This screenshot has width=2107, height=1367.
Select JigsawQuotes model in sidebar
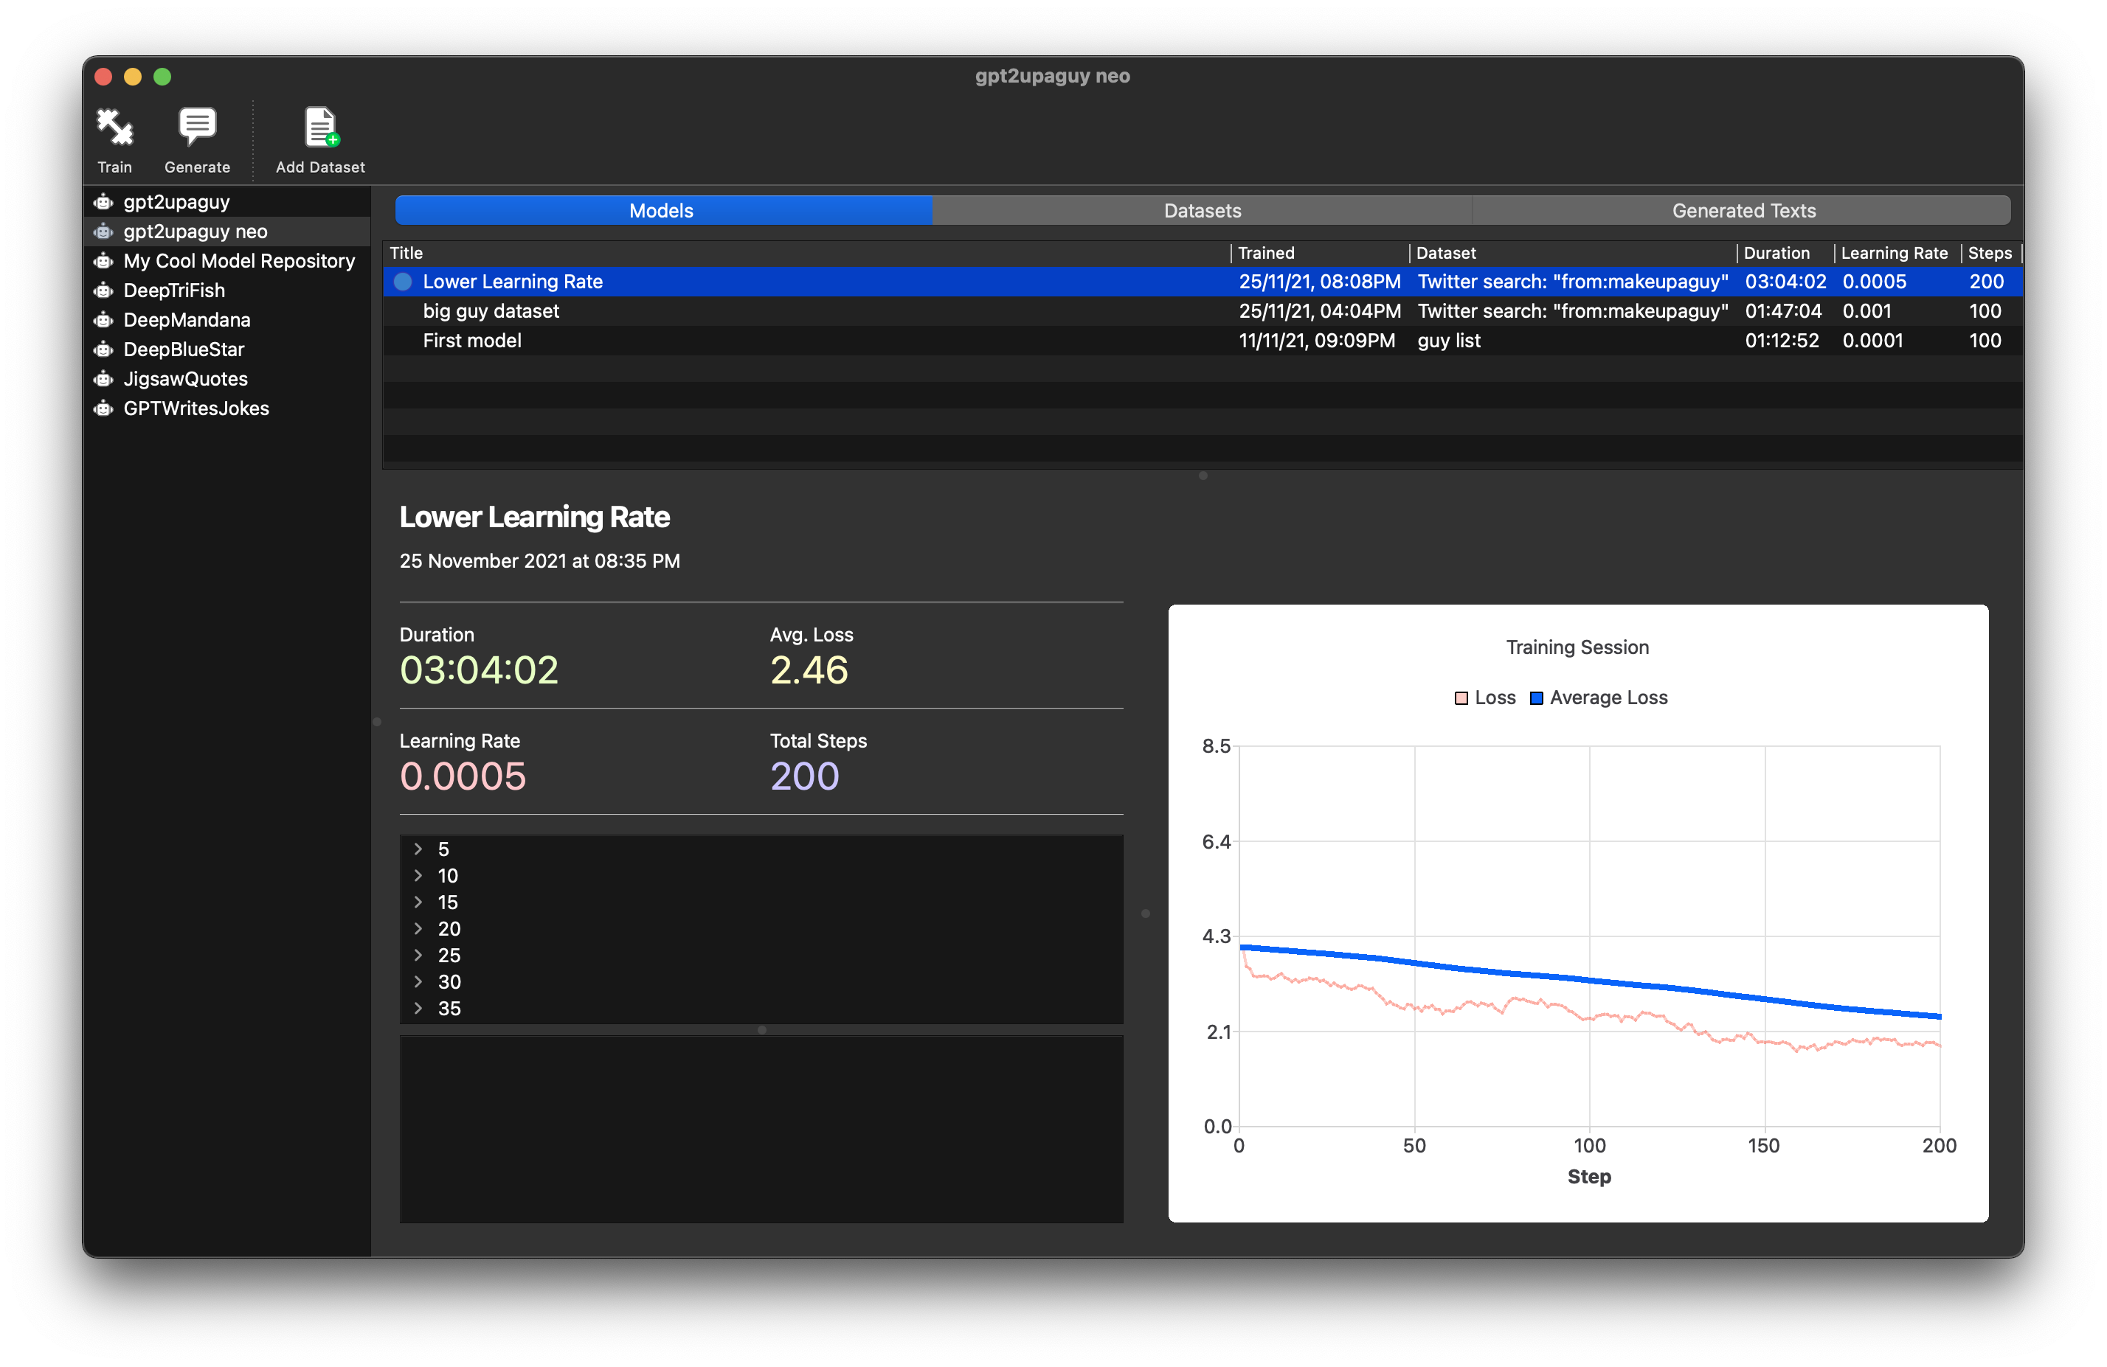point(183,378)
